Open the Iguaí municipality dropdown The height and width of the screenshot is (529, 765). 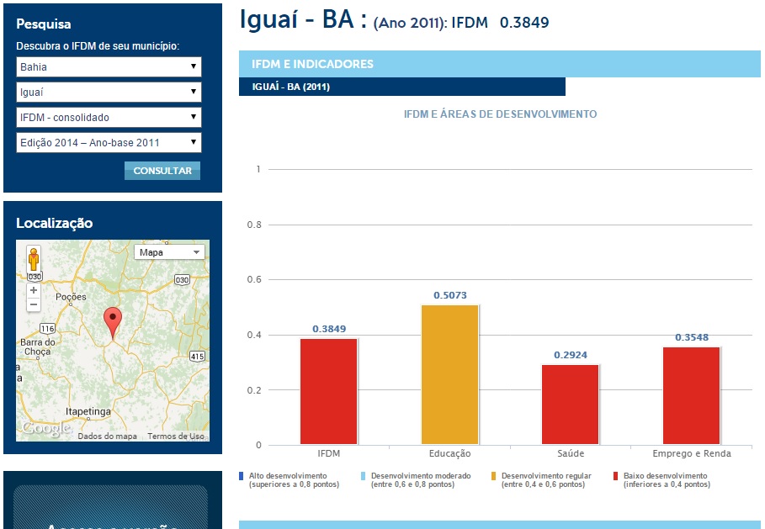coord(109,93)
